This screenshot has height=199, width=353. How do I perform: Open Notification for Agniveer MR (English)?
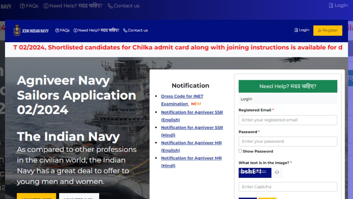coord(191,147)
